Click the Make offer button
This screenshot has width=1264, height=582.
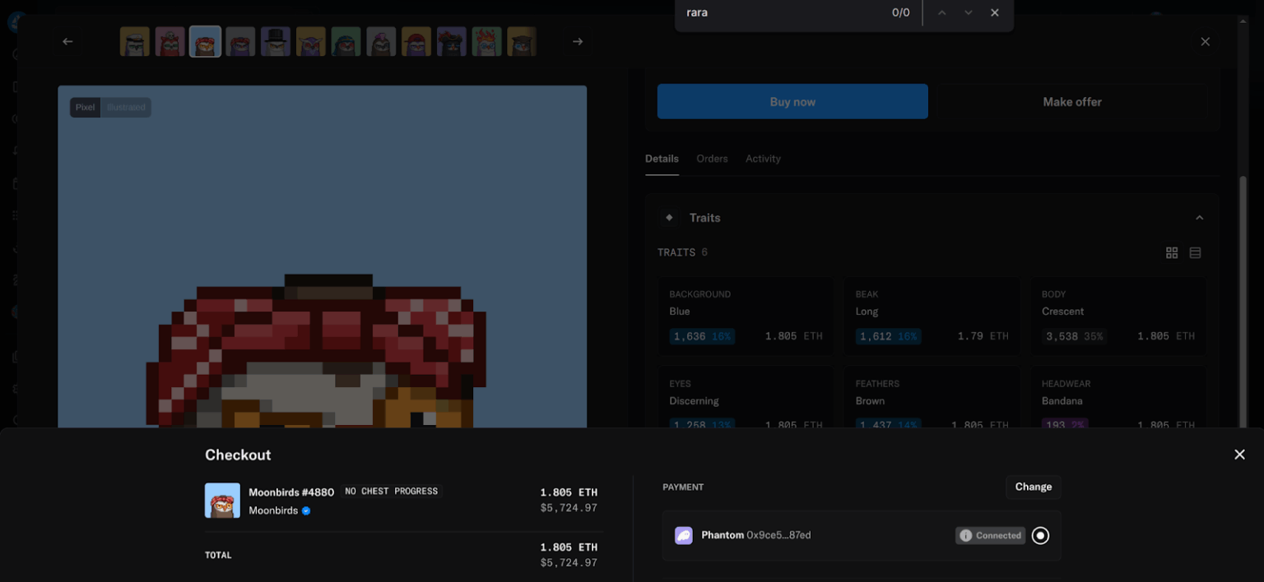coord(1071,102)
